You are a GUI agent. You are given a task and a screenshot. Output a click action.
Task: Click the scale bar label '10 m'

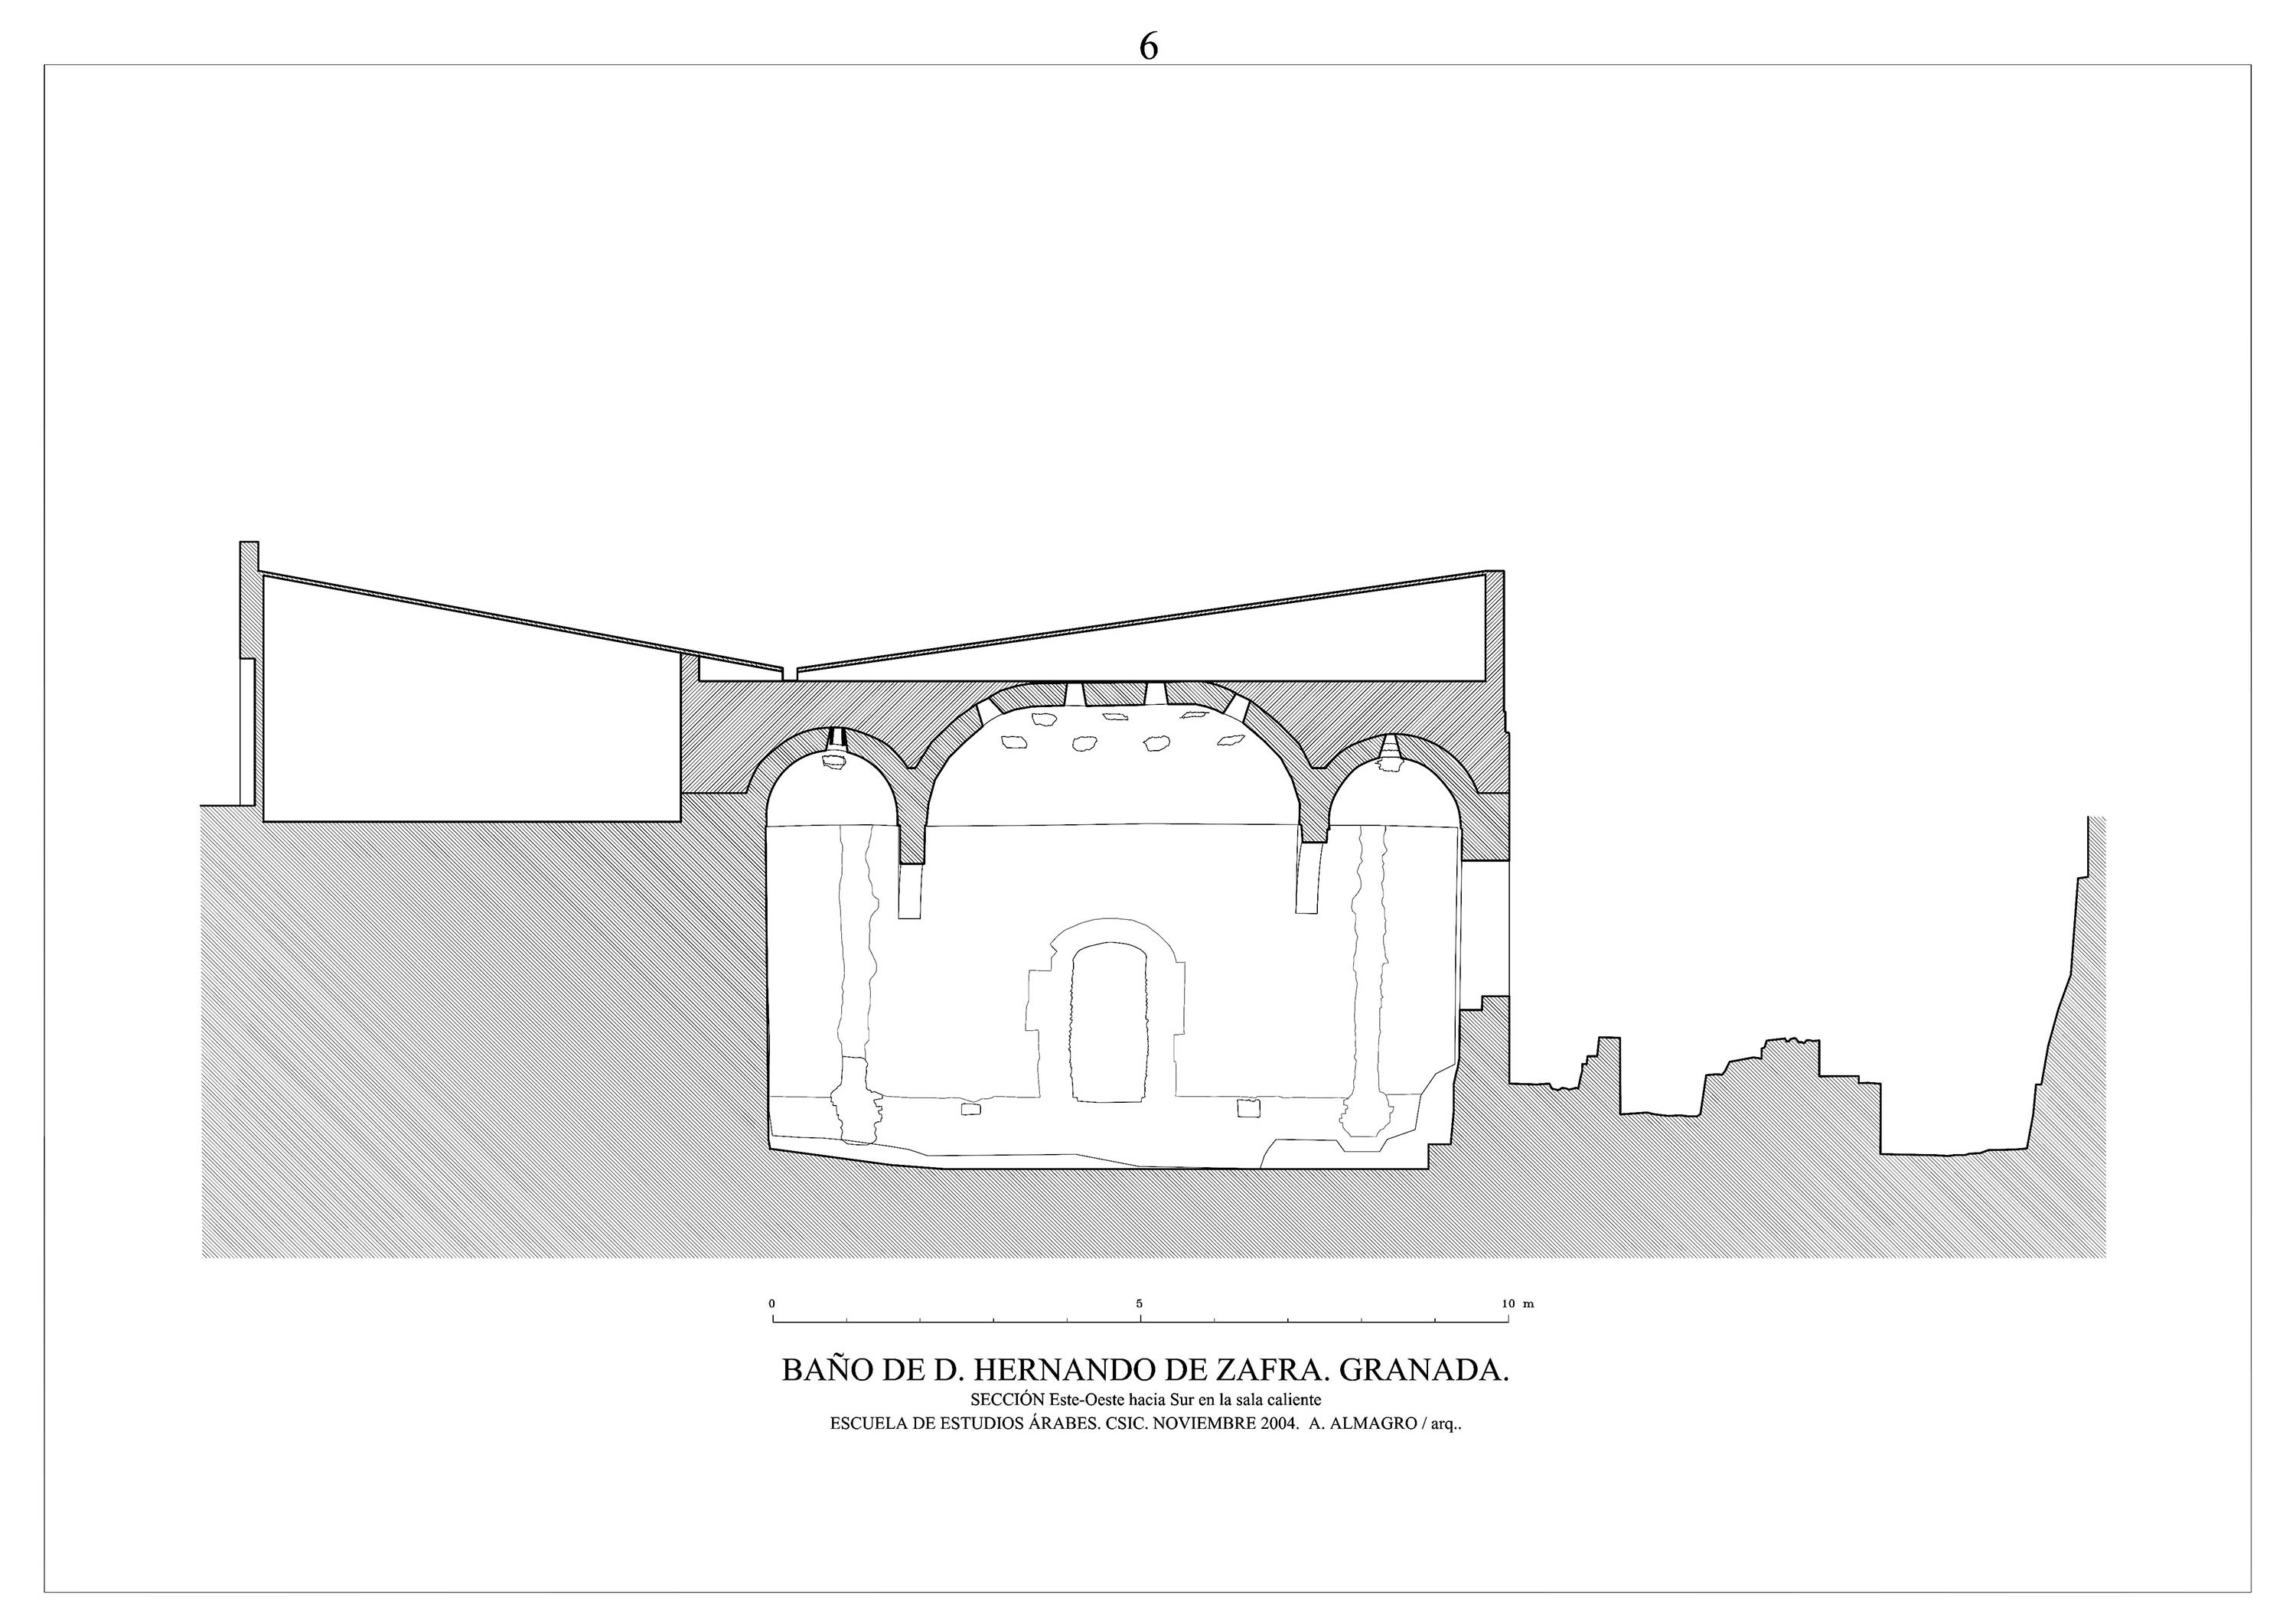click(1518, 1304)
